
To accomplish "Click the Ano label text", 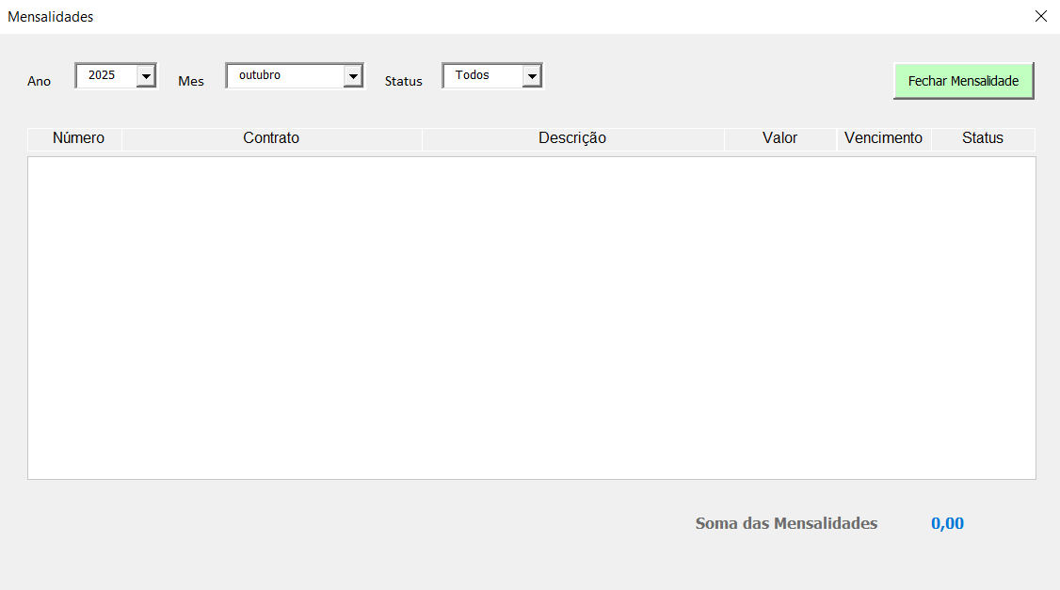I will pos(40,82).
